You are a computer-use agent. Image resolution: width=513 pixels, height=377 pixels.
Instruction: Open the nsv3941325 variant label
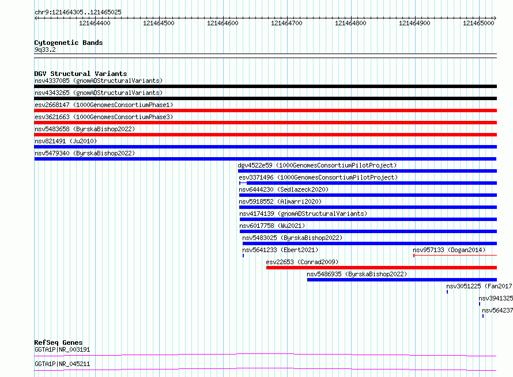pos(496,298)
